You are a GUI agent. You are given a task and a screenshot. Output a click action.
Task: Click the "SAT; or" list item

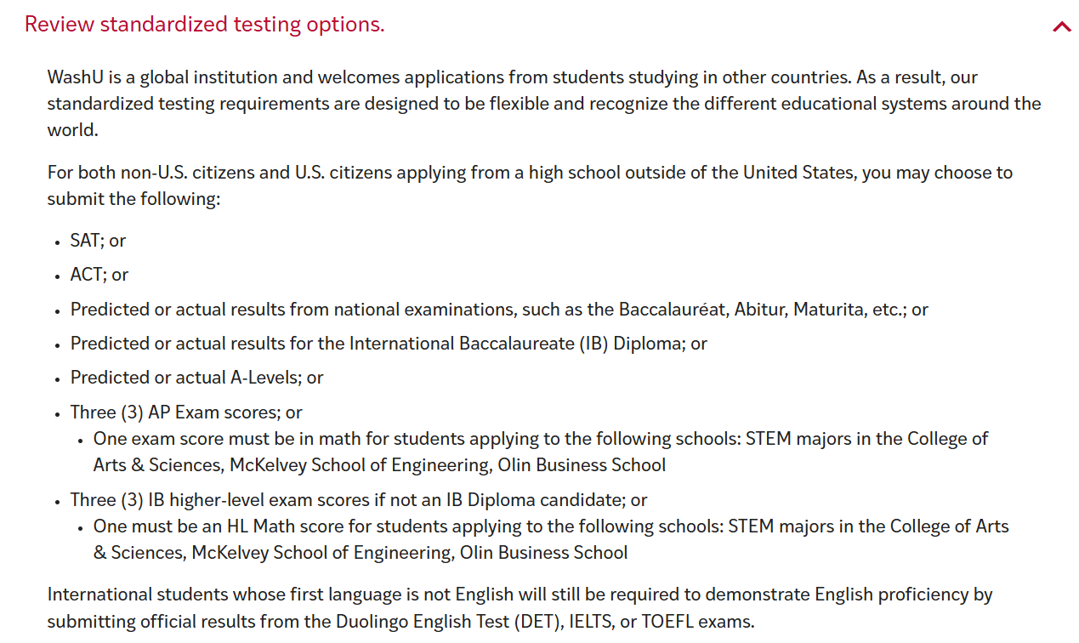tap(98, 241)
